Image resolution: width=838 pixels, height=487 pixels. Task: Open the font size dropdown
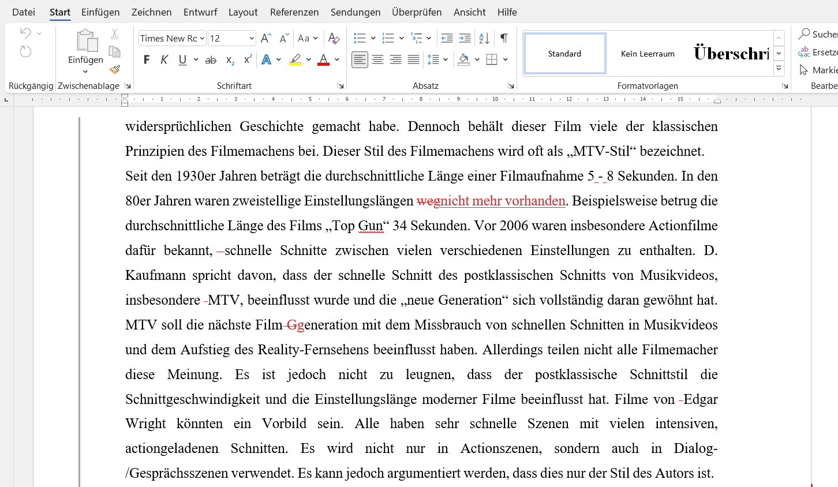point(252,39)
